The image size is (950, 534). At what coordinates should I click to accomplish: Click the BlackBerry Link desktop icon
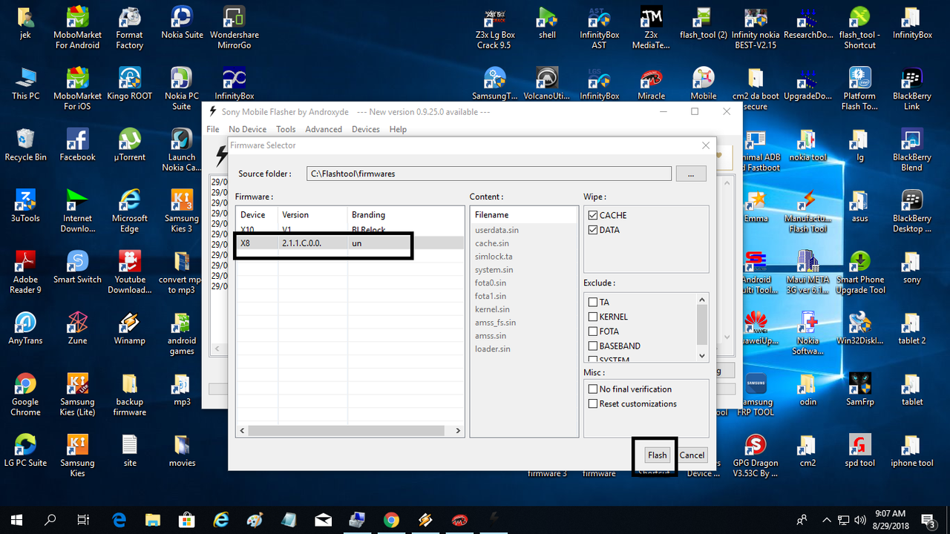[x=911, y=89]
